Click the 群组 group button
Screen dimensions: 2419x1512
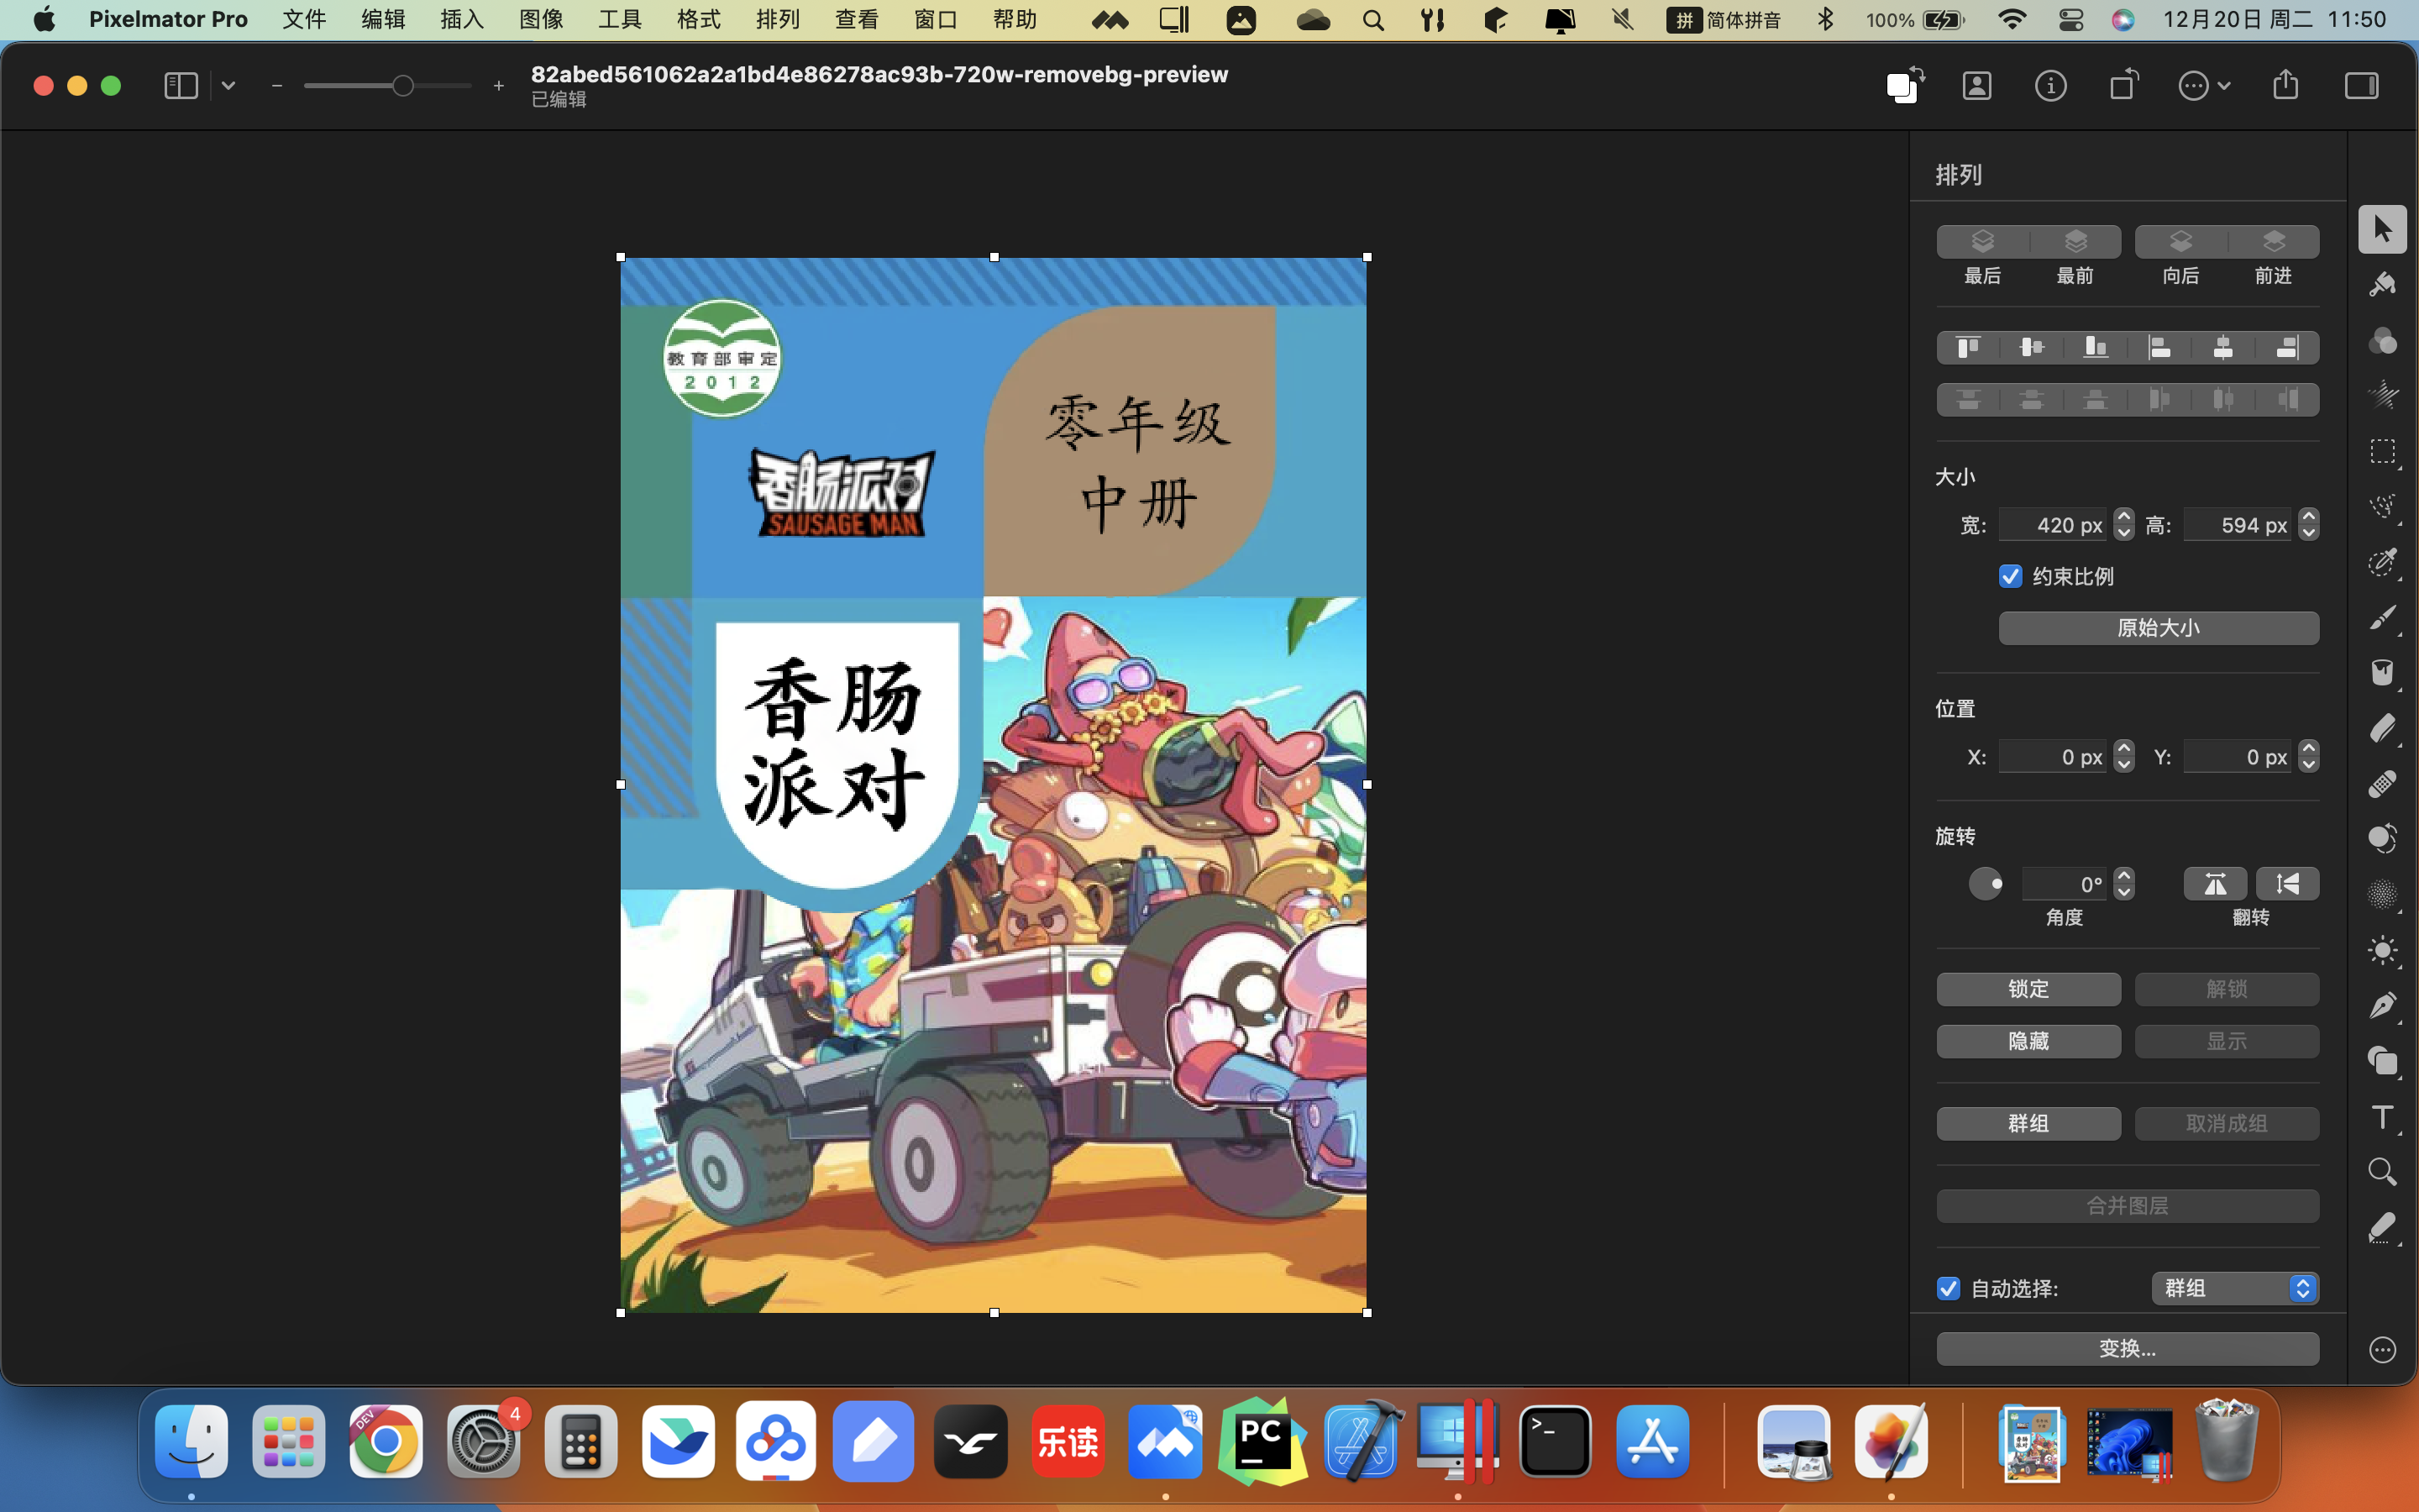pyautogui.click(x=2028, y=1123)
